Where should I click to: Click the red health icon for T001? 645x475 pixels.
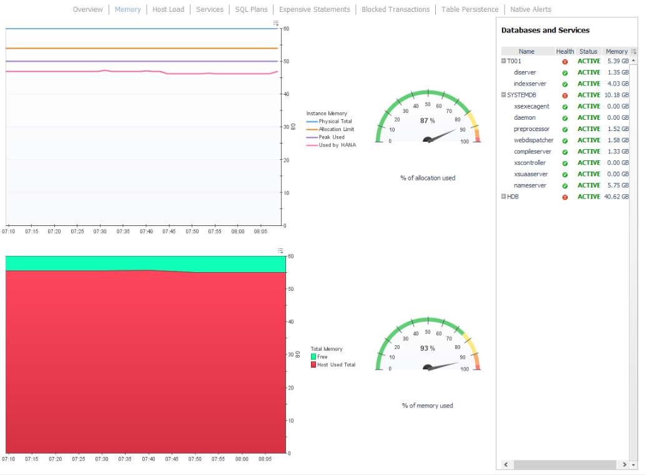pos(565,62)
